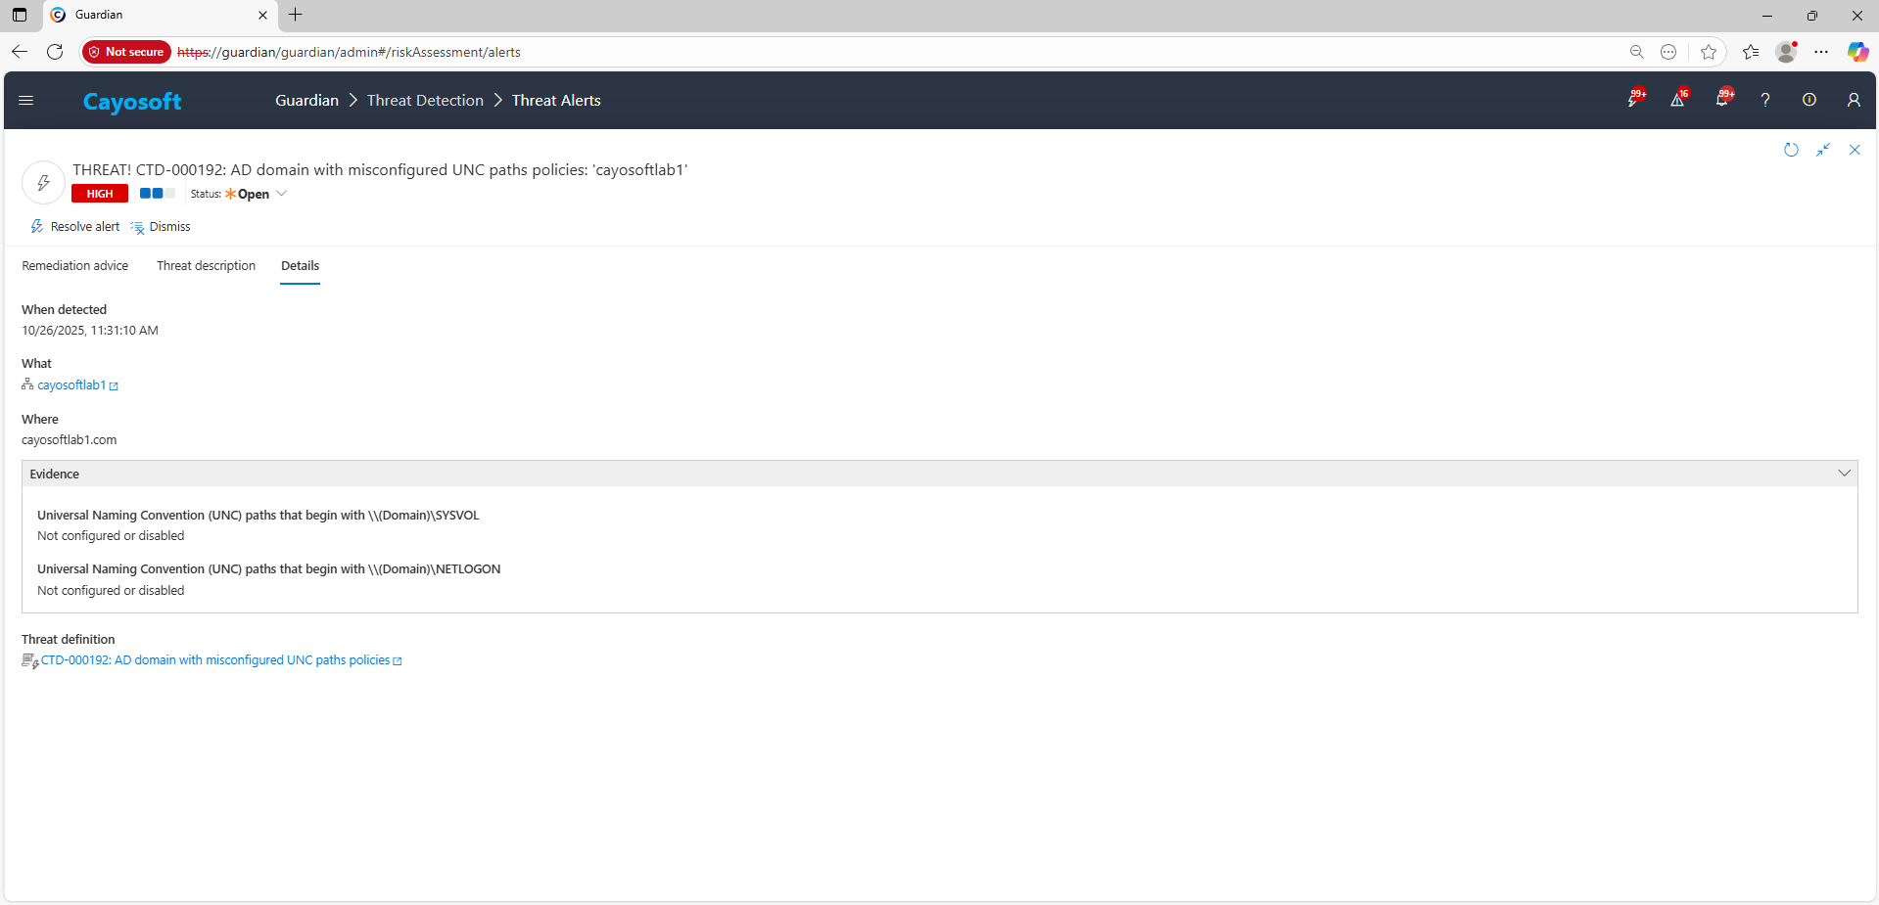Go to Threat Detection breadcrumb
This screenshot has height=905, width=1879.
click(x=425, y=101)
